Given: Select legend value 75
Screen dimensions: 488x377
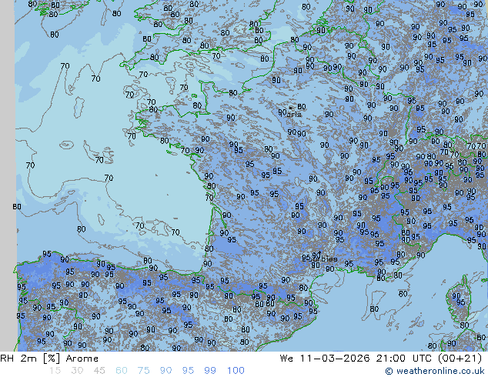Looking at the screenshot, I should 143,371.
